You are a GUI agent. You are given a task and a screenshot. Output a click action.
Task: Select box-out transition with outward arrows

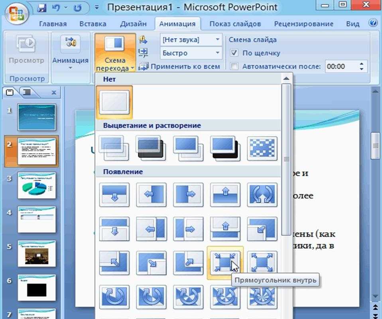coord(262,263)
